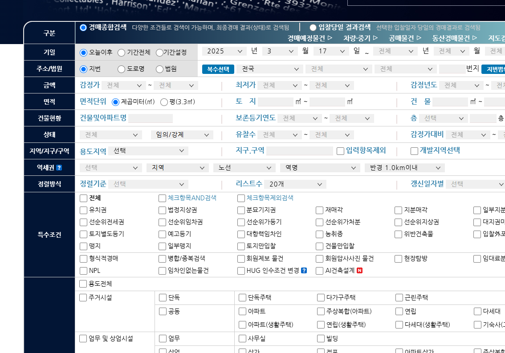Viewport: 505px width, 353px height.
Task: Check the 위반건축물 checkbox
Action: (399, 235)
